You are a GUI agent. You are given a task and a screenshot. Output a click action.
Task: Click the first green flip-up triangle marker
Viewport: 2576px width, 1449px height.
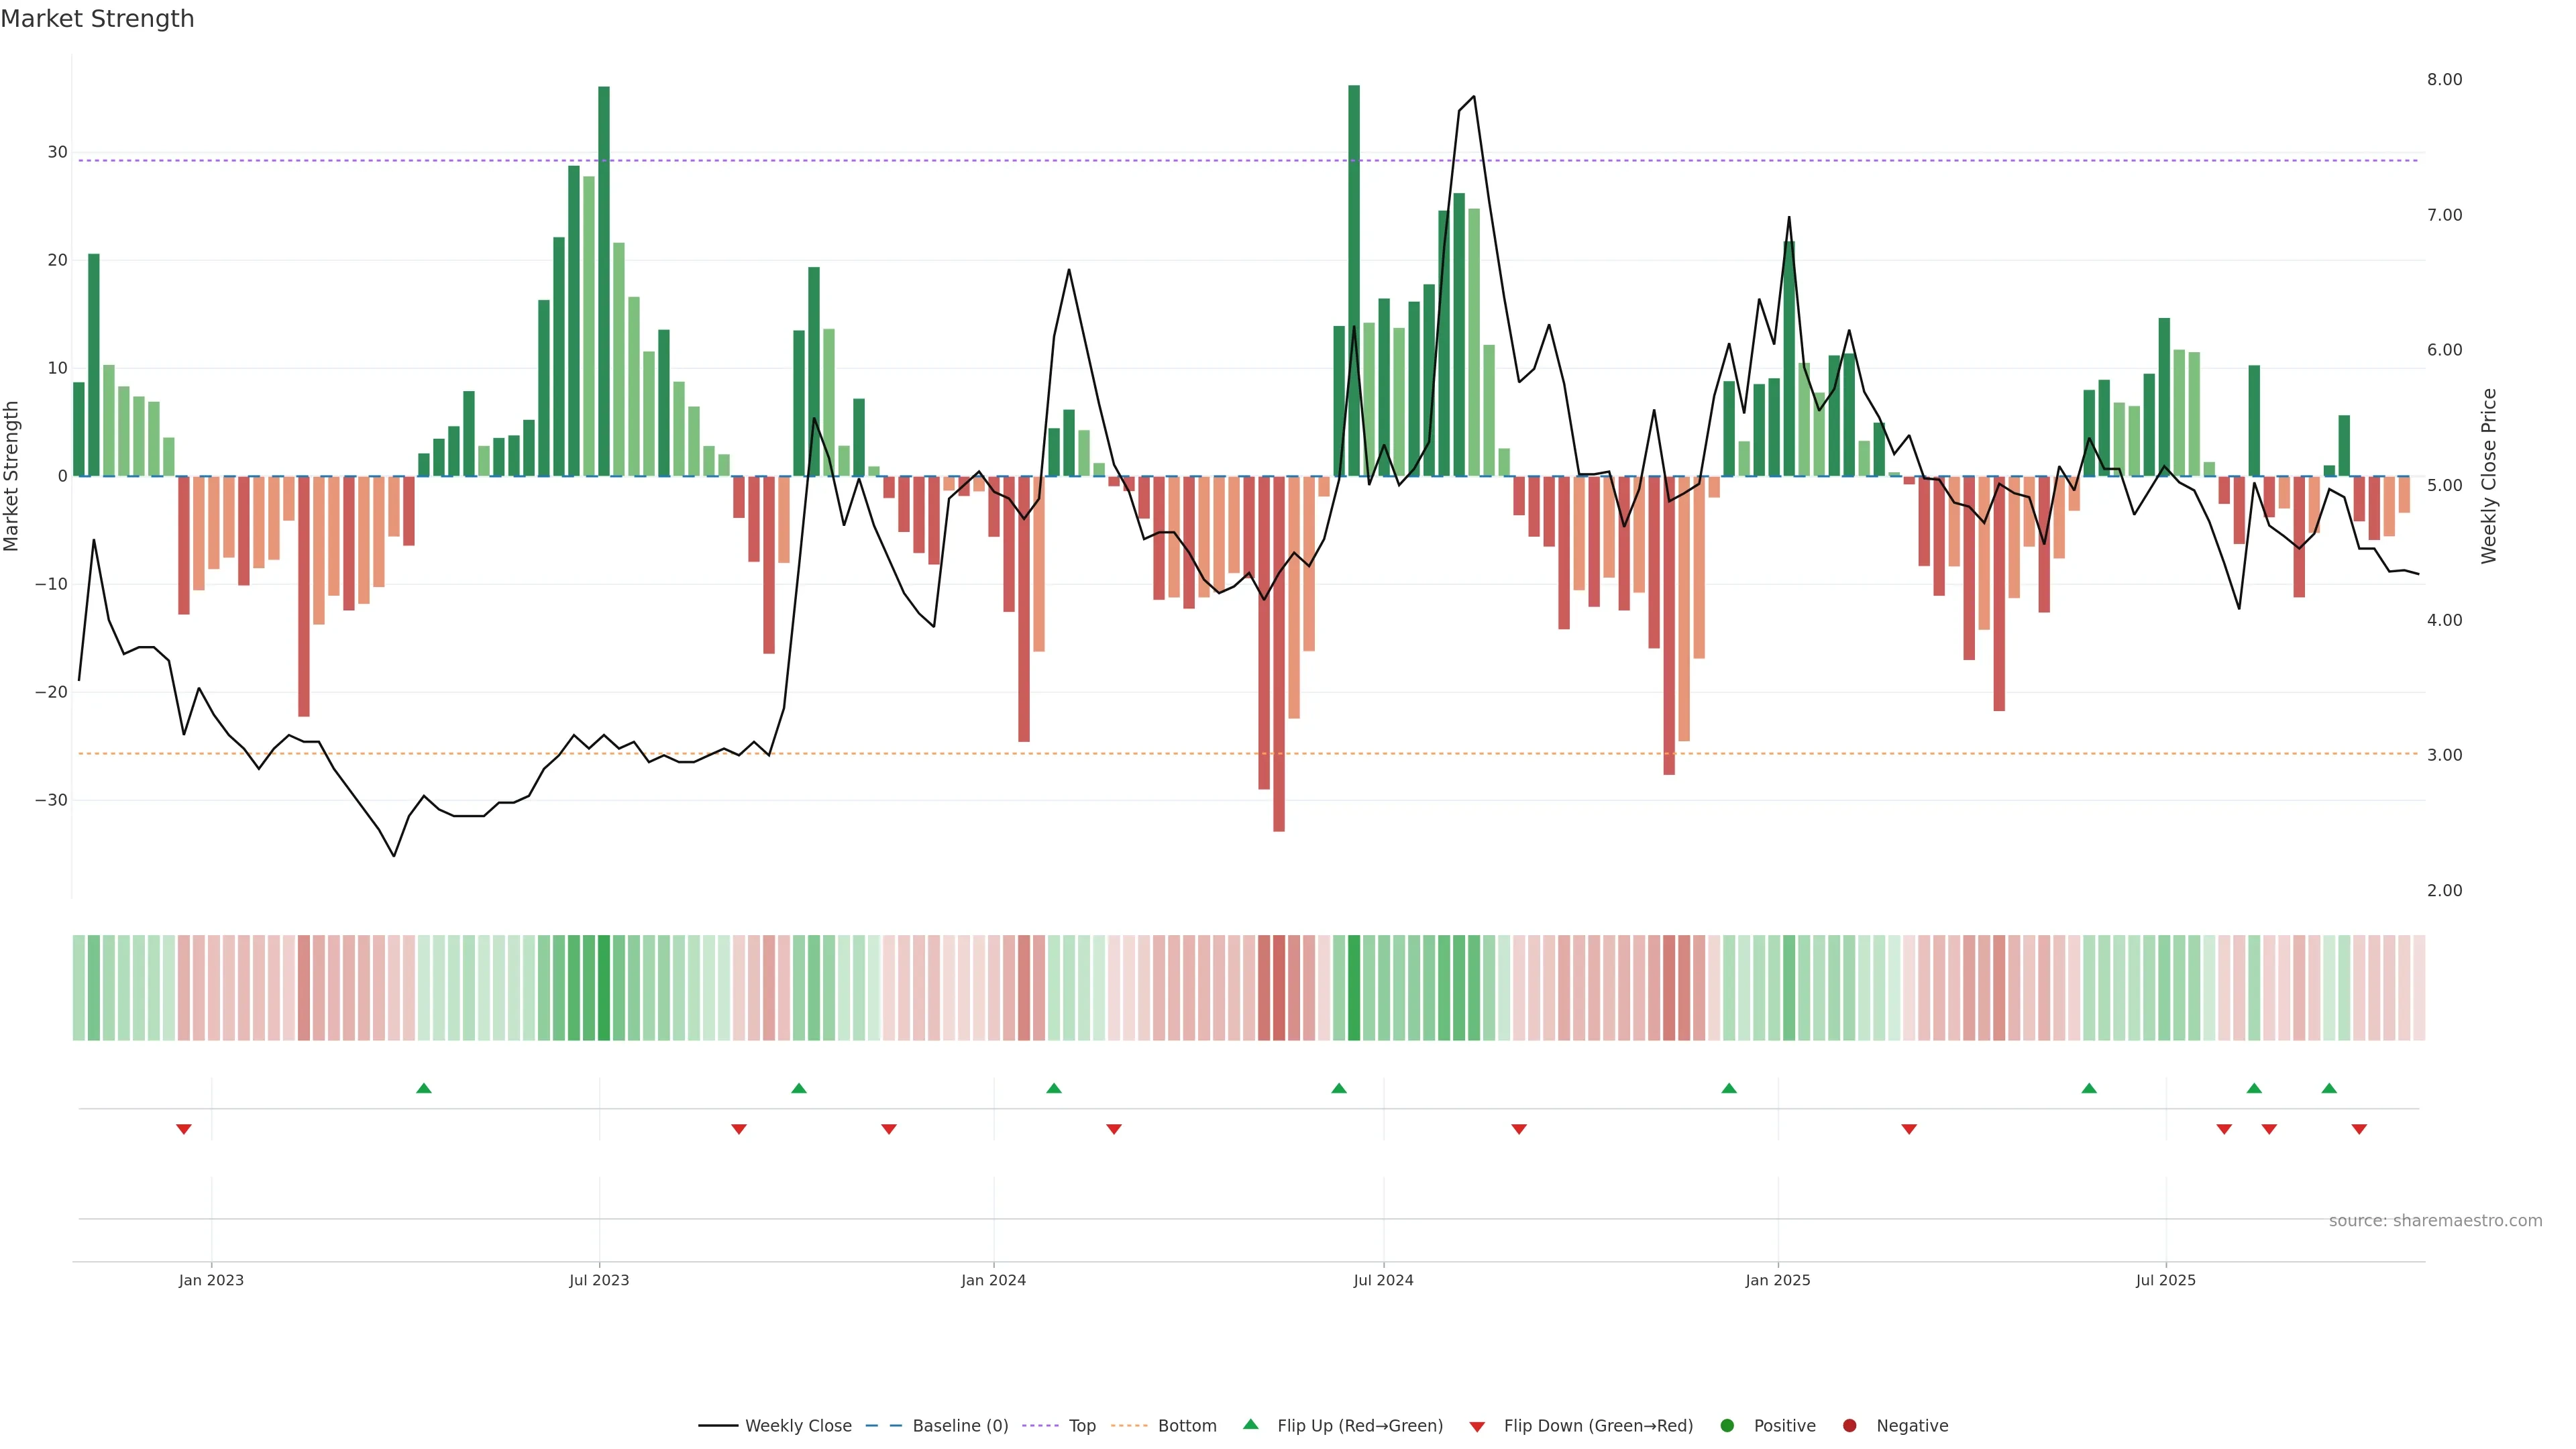click(x=424, y=1088)
